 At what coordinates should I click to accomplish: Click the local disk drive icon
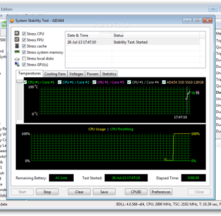coord(17,58)
